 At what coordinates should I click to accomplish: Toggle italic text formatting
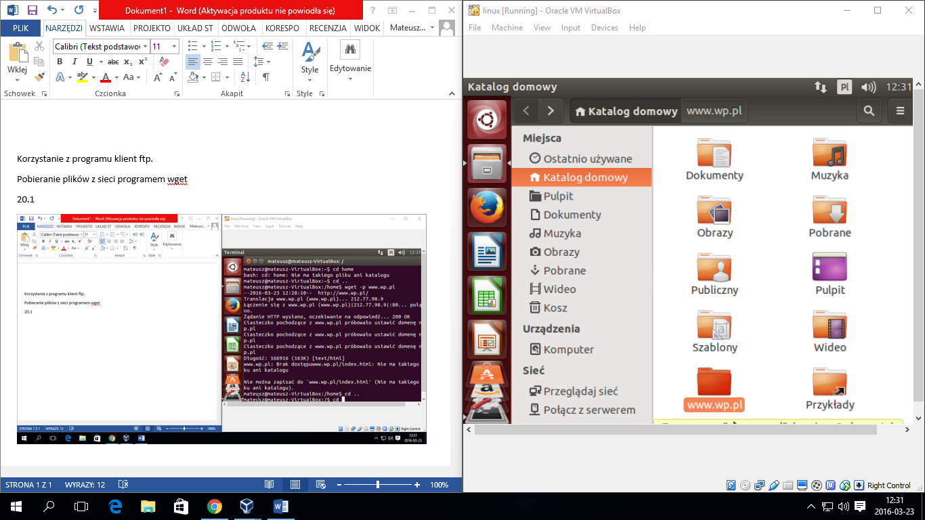tap(74, 62)
